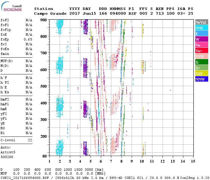Viewport: 210px width, 180px height.
Task: Select the NNW dark blue legend swatch
Action: [x=201, y=79]
